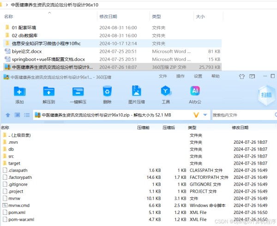Click the 02 db数据库 folder icon
This screenshot has height=226, width=277.
point(7,36)
